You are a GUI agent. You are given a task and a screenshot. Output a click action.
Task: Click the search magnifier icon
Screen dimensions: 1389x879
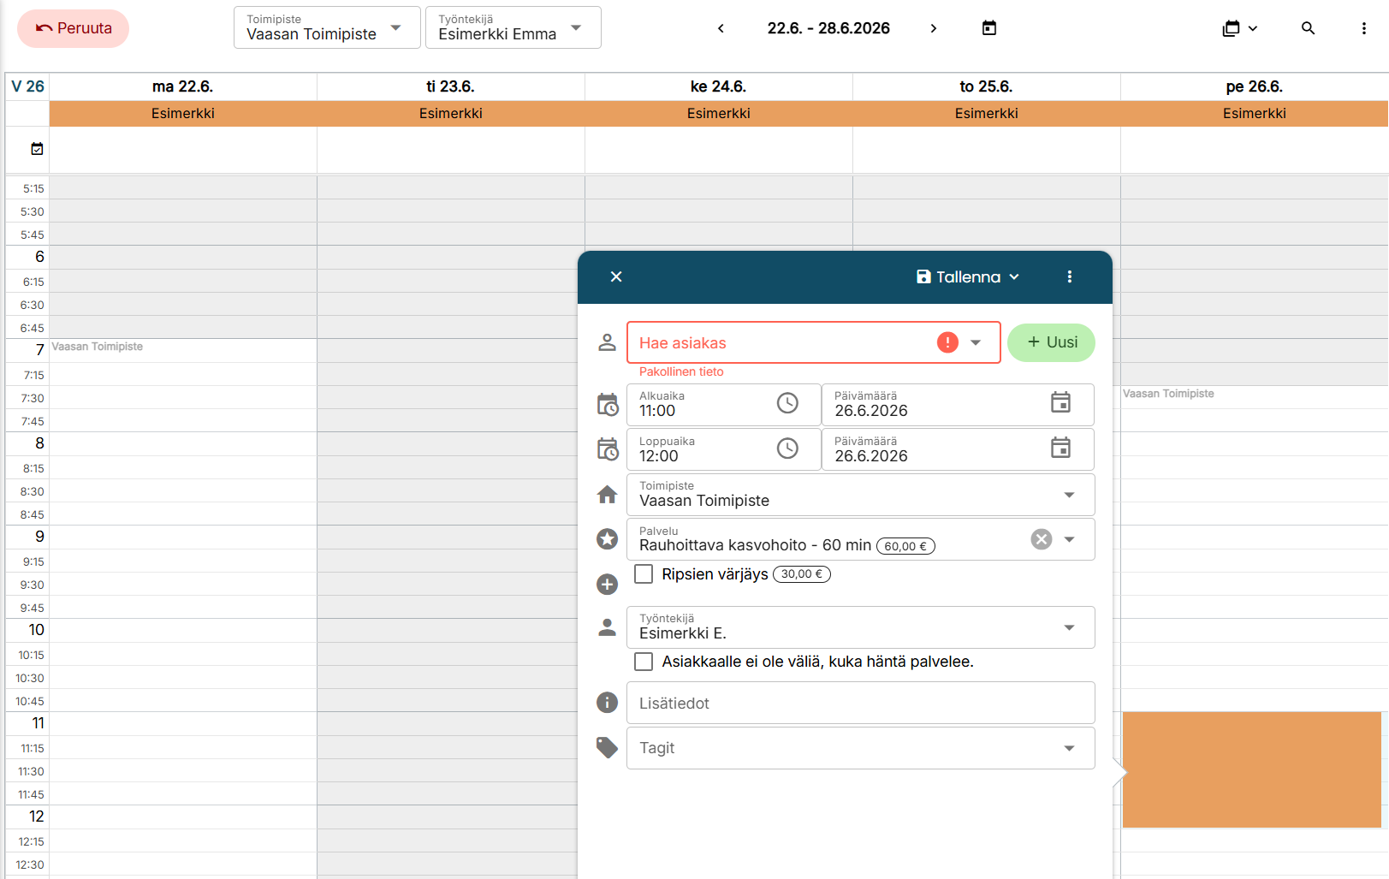1308,28
